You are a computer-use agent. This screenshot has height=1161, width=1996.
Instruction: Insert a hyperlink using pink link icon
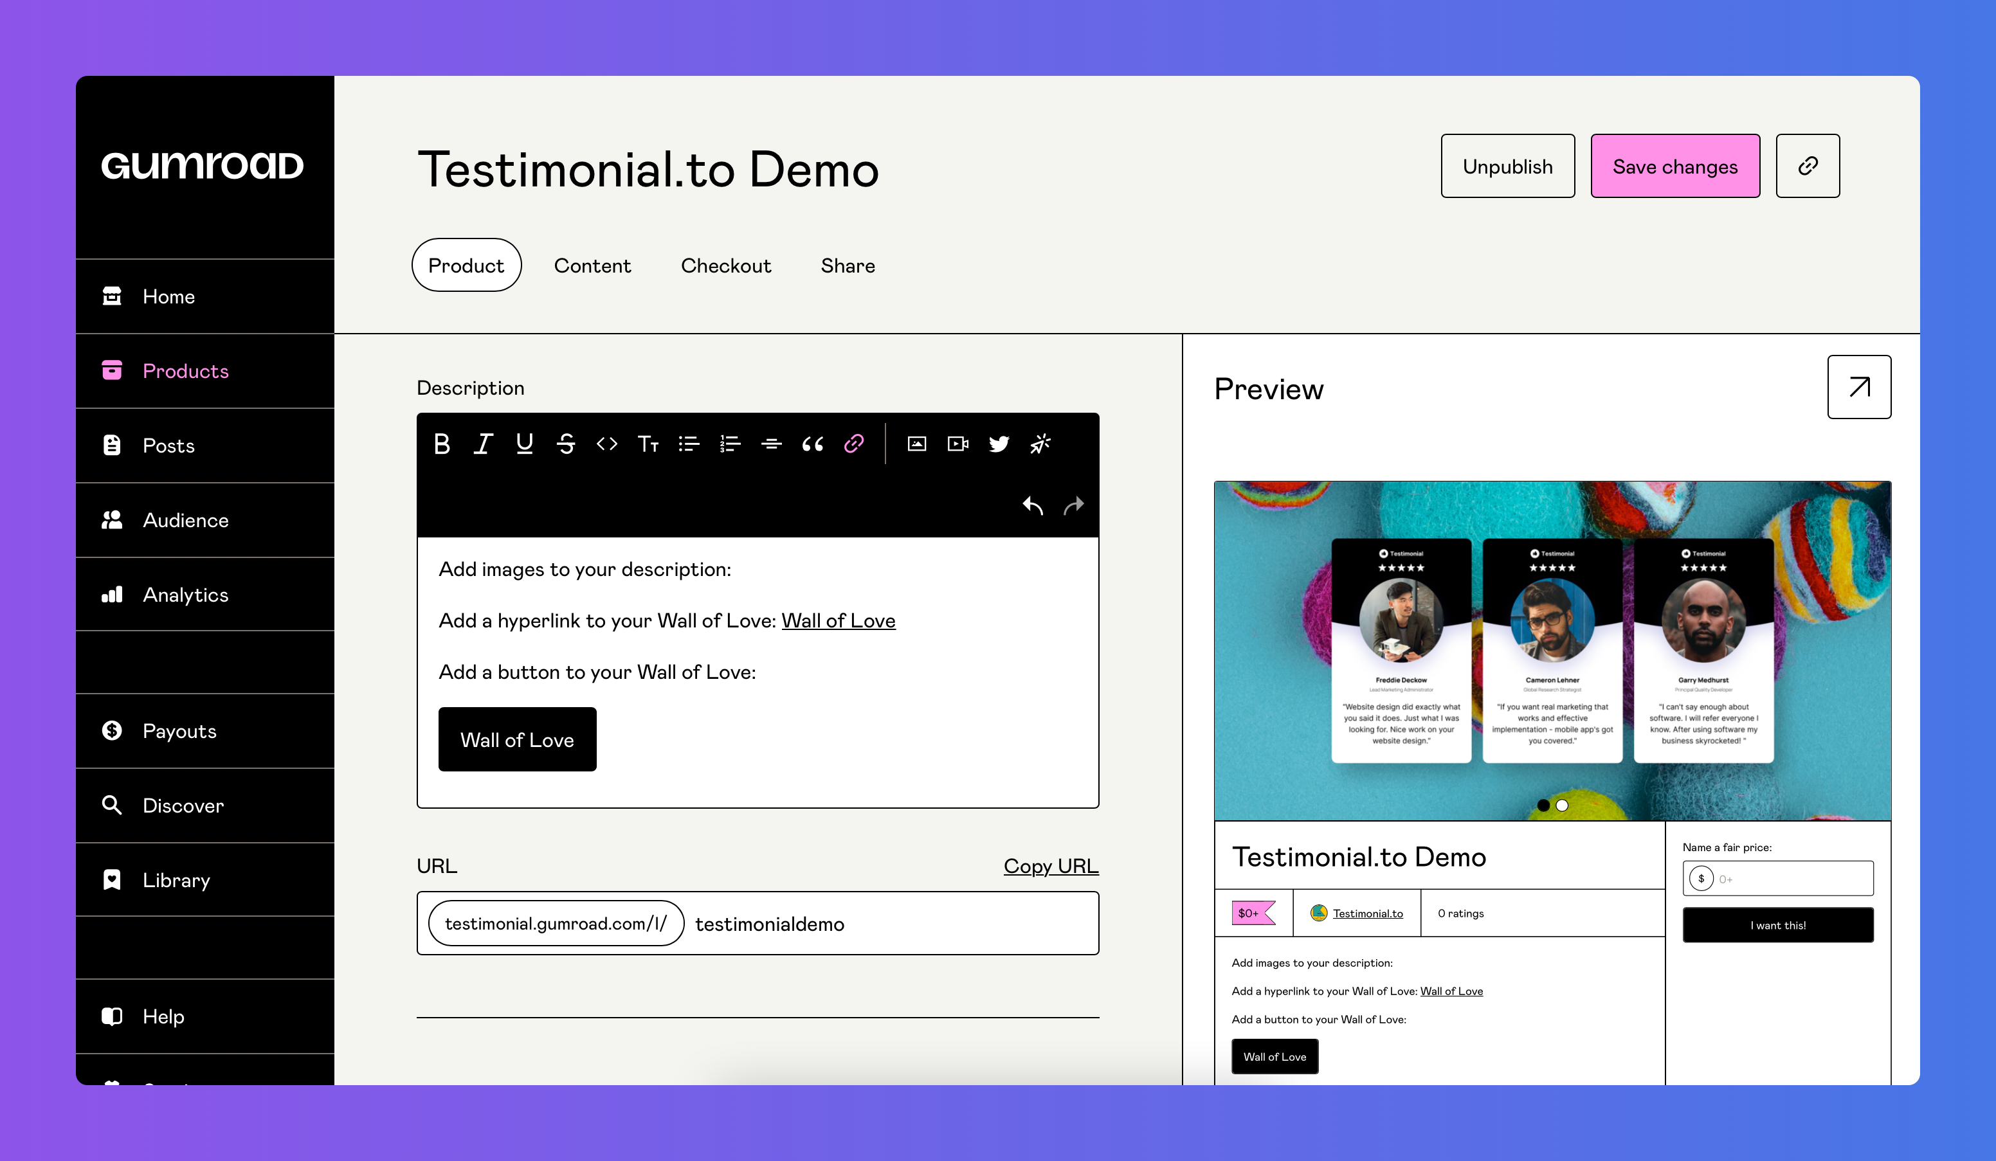[x=854, y=444]
